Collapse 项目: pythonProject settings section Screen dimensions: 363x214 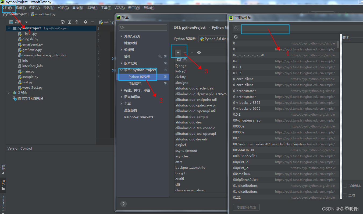point(121,70)
